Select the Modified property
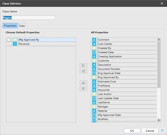 click(124, 119)
